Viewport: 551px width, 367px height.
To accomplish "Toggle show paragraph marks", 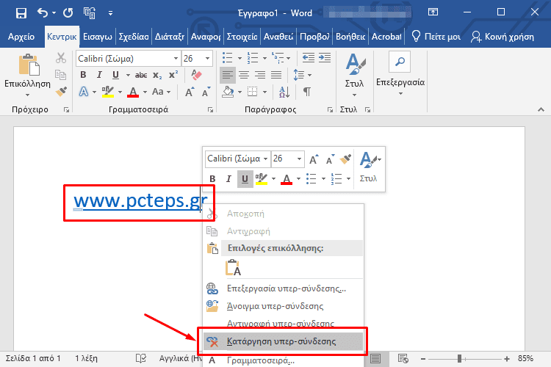I will point(307,92).
